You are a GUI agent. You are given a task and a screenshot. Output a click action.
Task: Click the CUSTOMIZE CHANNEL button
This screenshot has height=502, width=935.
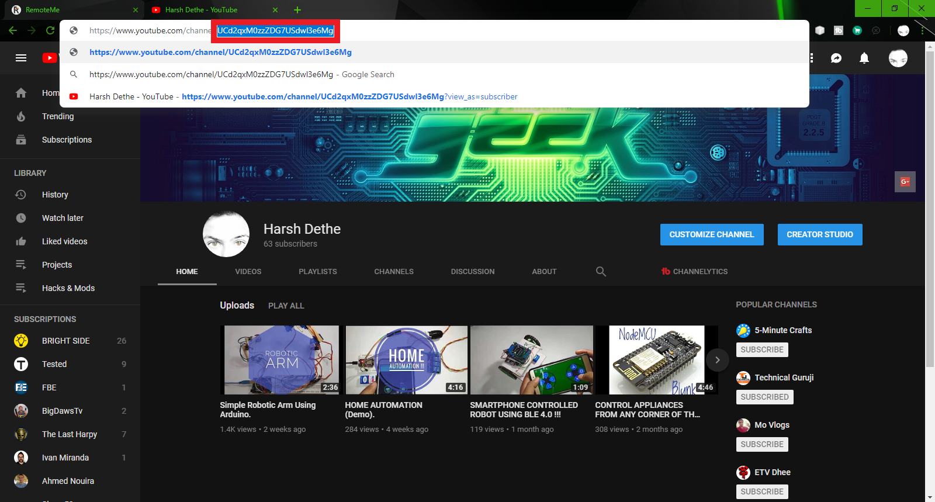pyautogui.click(x=712, y=234)
